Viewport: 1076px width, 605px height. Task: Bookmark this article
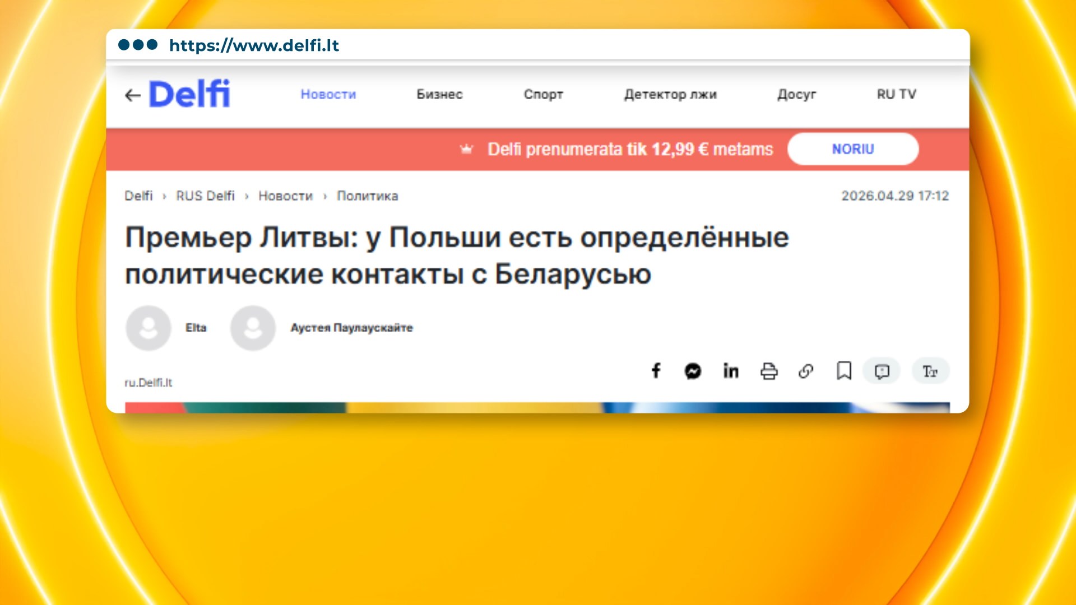click(844, 371)
